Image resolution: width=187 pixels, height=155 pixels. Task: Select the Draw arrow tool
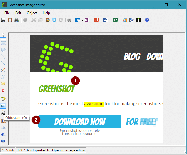(3, 63)
